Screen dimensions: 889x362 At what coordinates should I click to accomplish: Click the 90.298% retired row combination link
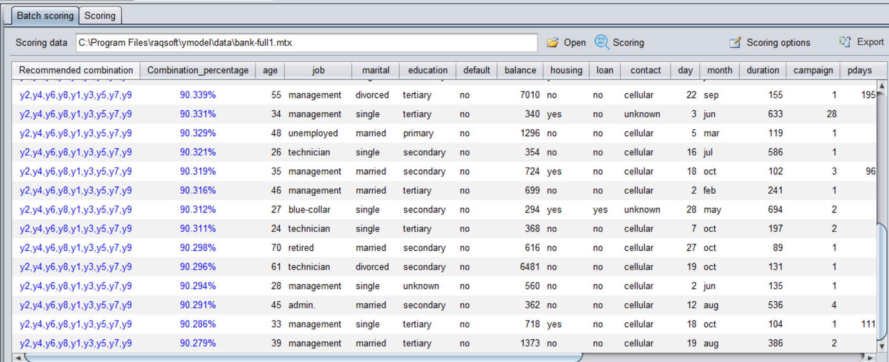76,247
